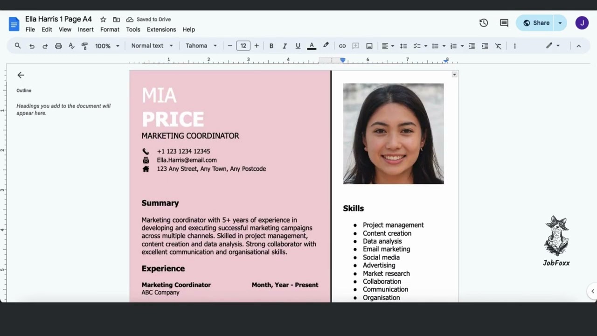Open the Help menu
The height and width of the screenshot is (336, 597).
tap(189, 29)
